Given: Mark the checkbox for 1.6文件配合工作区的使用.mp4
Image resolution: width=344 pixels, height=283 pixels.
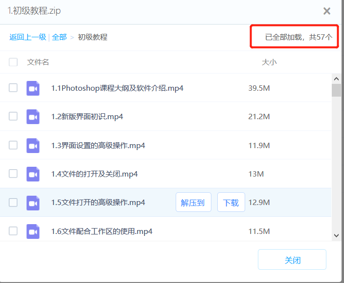Looking at the screenshot, I should 13,231.
